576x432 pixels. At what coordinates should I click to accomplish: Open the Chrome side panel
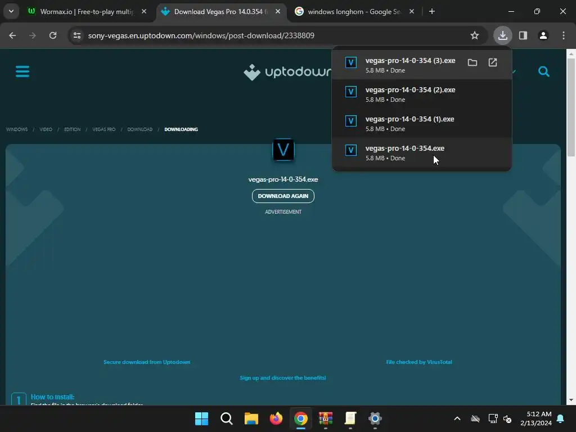tap(523, 35)
